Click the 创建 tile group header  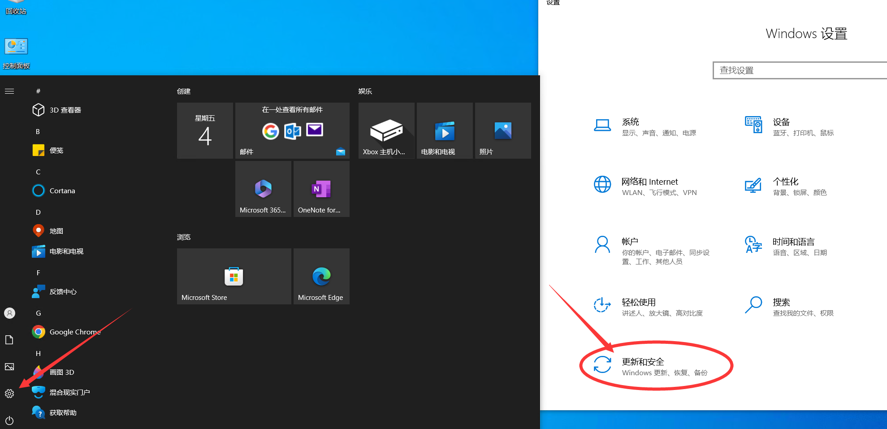[x=184, y=91]
